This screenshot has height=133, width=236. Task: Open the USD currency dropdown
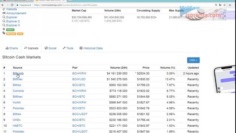point(193,60)
